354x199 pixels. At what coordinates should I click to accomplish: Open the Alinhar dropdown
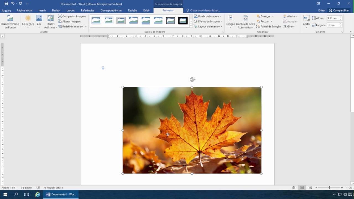[x=290, y=16]
